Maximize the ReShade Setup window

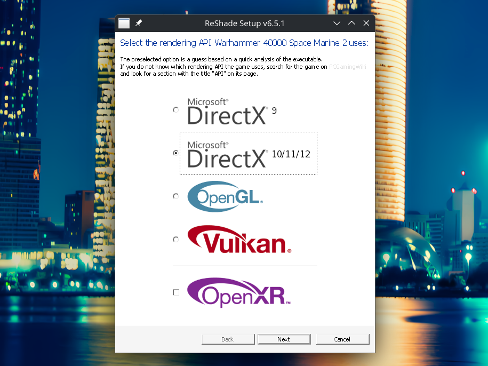351,23
